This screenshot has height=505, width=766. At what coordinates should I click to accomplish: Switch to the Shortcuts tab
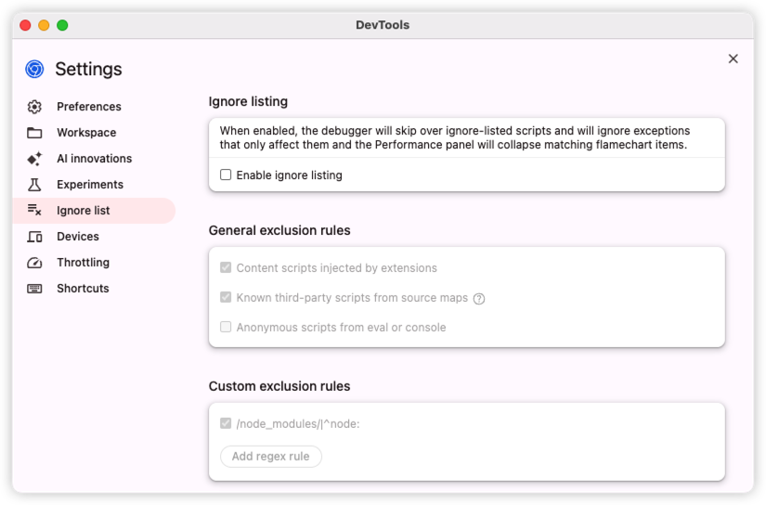pos(83,289)
